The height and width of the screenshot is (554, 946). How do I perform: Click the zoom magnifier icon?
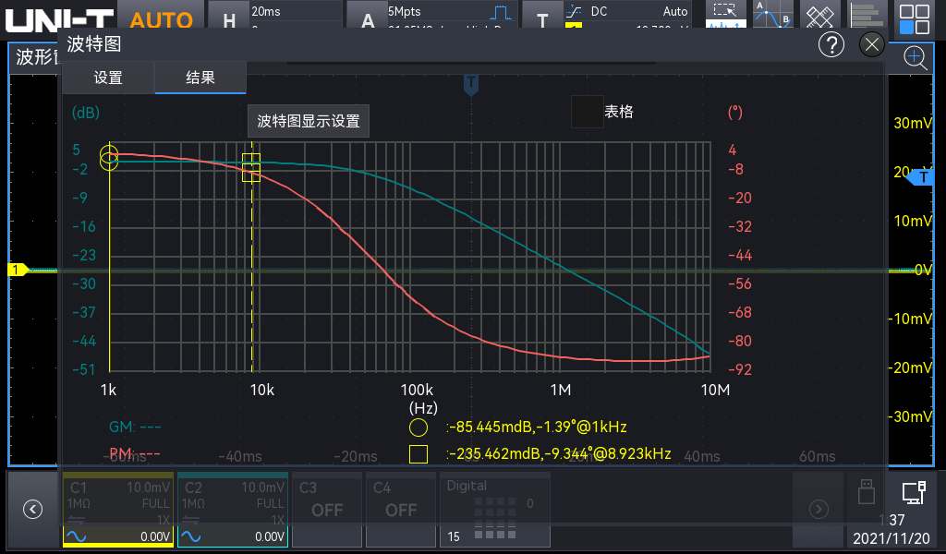[x=916, y=57]
